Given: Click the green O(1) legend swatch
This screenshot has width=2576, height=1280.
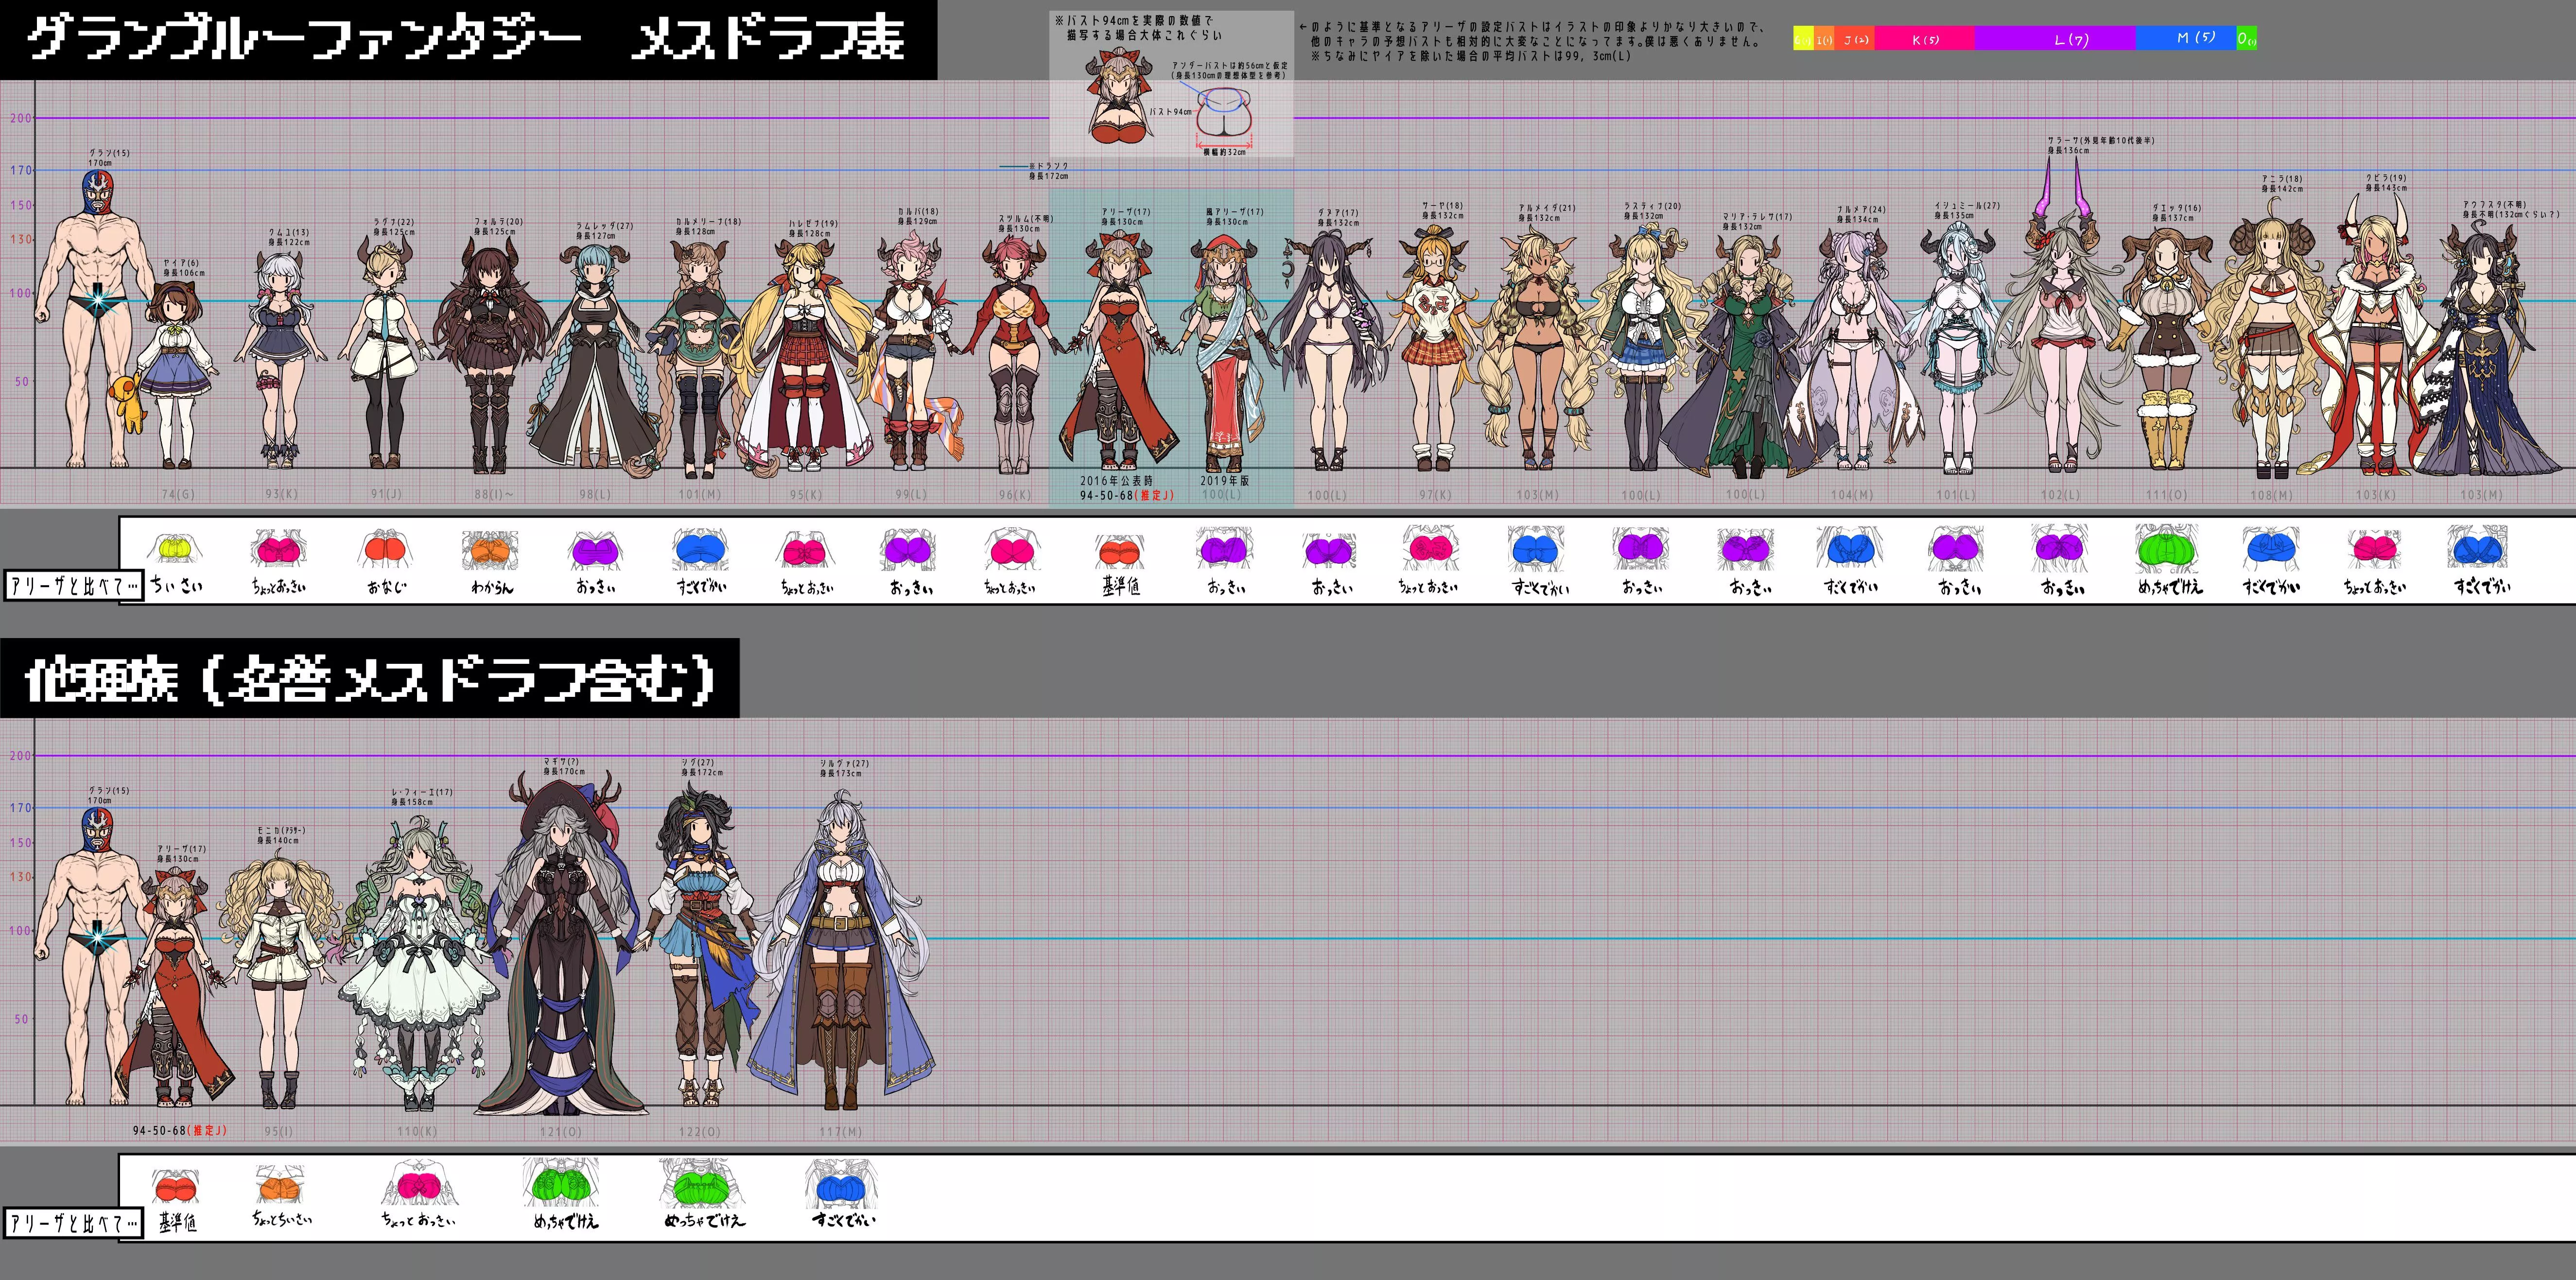Looking at the screenshot, I should 2246,39.
